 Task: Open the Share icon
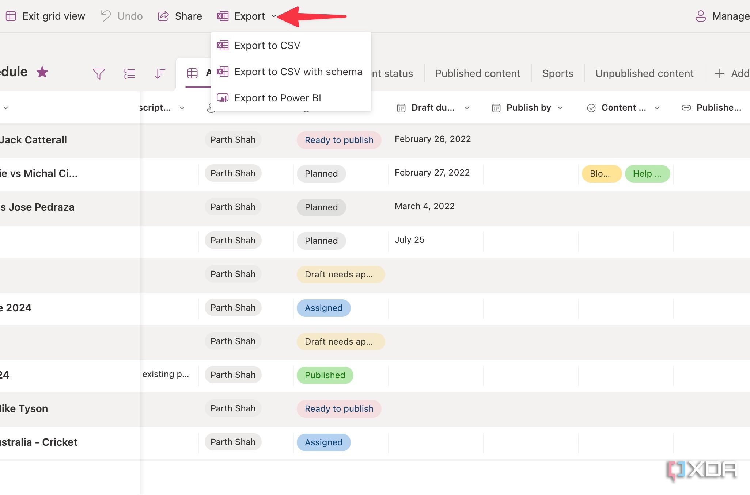tap(163, 16)
